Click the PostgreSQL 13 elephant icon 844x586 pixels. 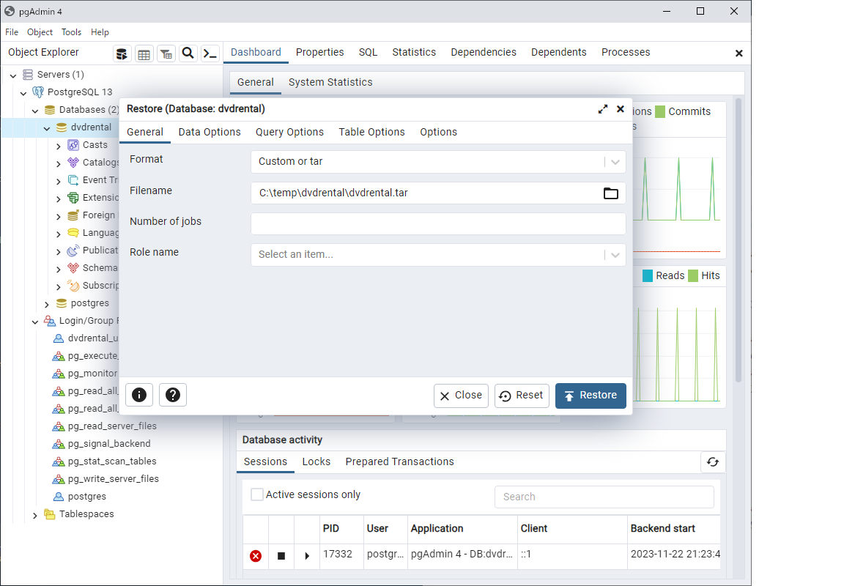(37, 92)
